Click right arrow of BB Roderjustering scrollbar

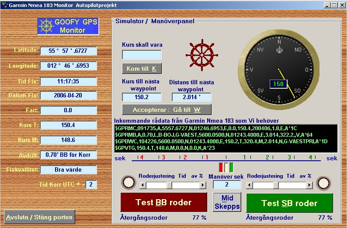click(203, 185)
